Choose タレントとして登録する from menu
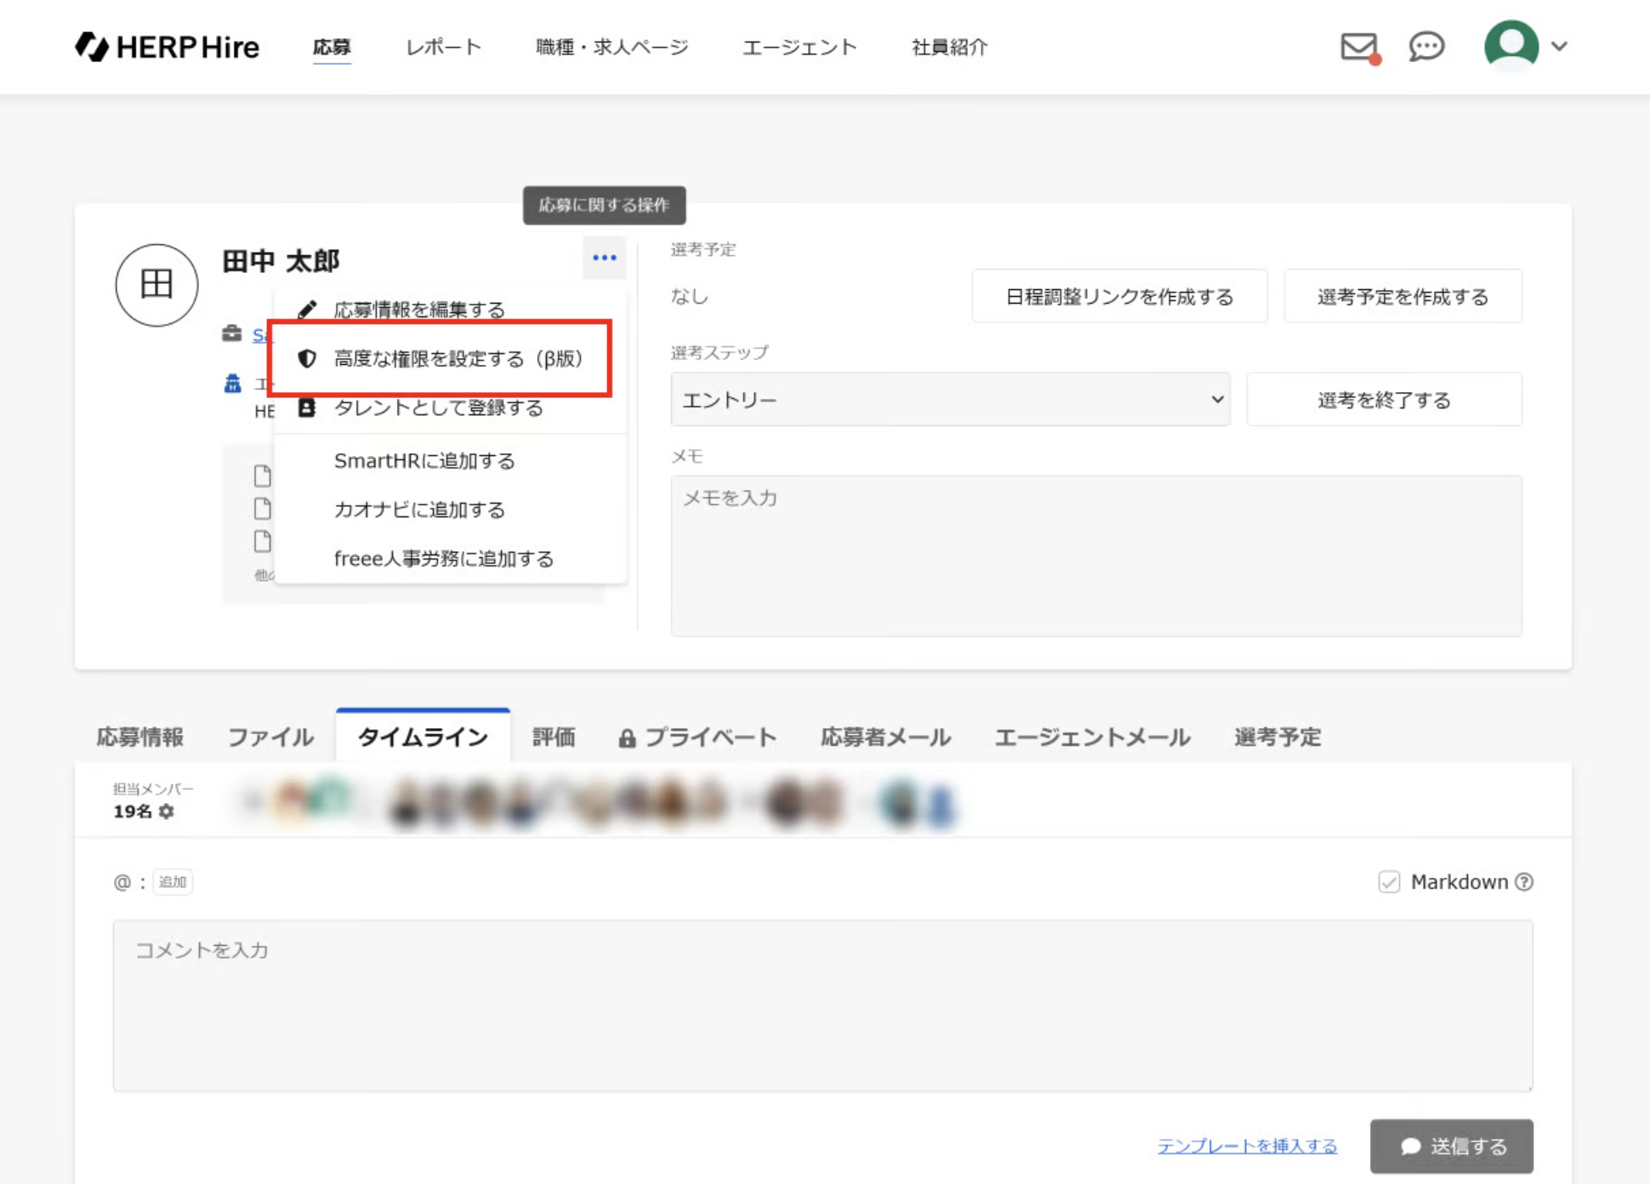Screen dimensions: 1650x1184 [x=437, y=408]
